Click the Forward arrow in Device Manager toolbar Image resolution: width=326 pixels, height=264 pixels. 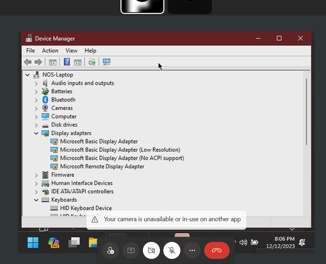click(x=38, y=62)
